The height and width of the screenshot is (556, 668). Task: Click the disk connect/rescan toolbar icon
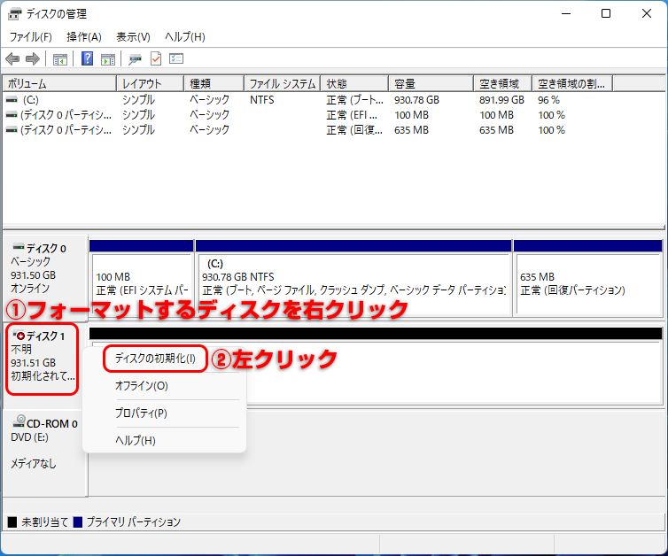pyautogui.click(x=136, y=59)
